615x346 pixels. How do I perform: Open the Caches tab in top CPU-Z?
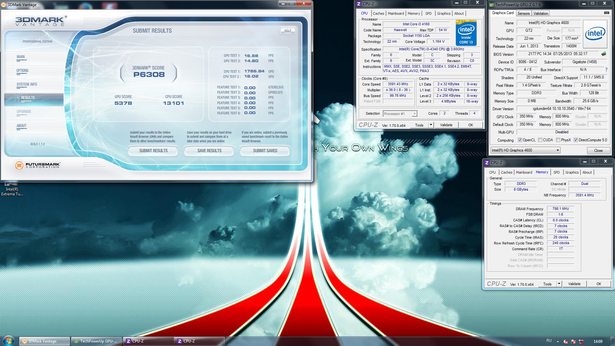[378, 13]
